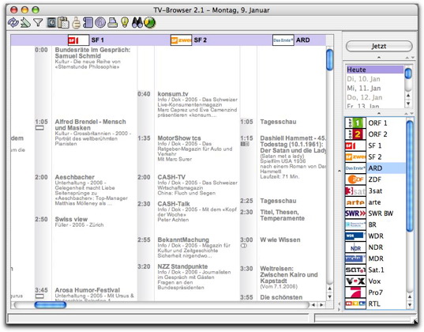Select Vox in channel list
The height and width of the screenshot is (332, 424).
[375, 281]
